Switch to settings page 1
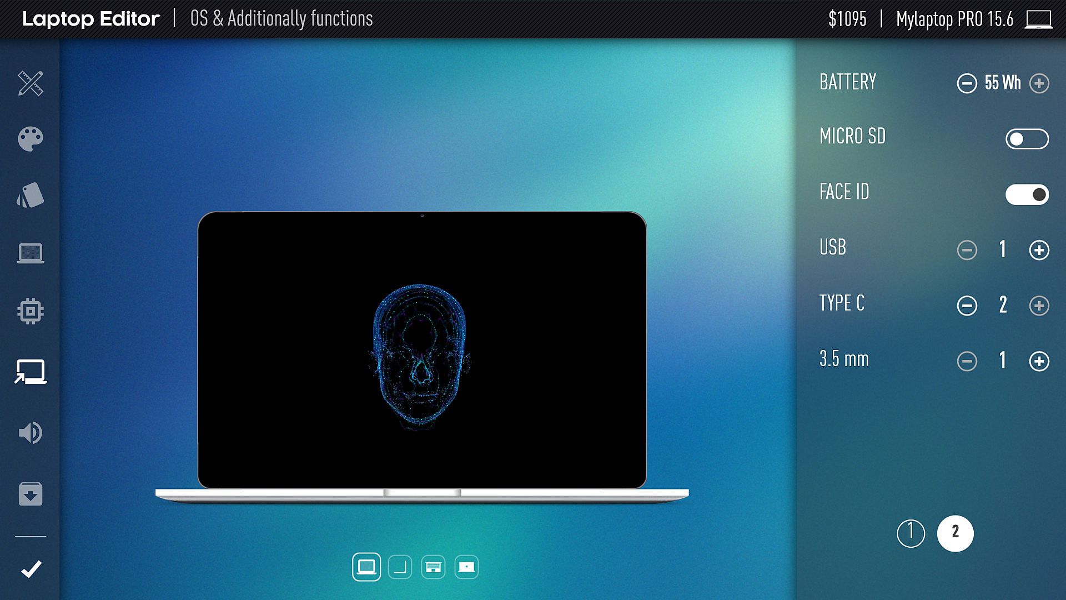 [911, 533]
